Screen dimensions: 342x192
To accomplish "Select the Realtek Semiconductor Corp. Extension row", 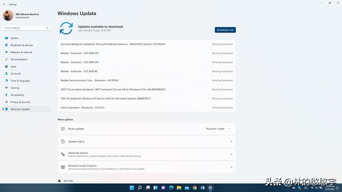I will 147,80.
